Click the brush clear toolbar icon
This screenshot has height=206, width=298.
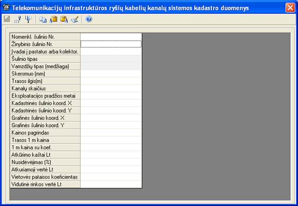(75, 19)
